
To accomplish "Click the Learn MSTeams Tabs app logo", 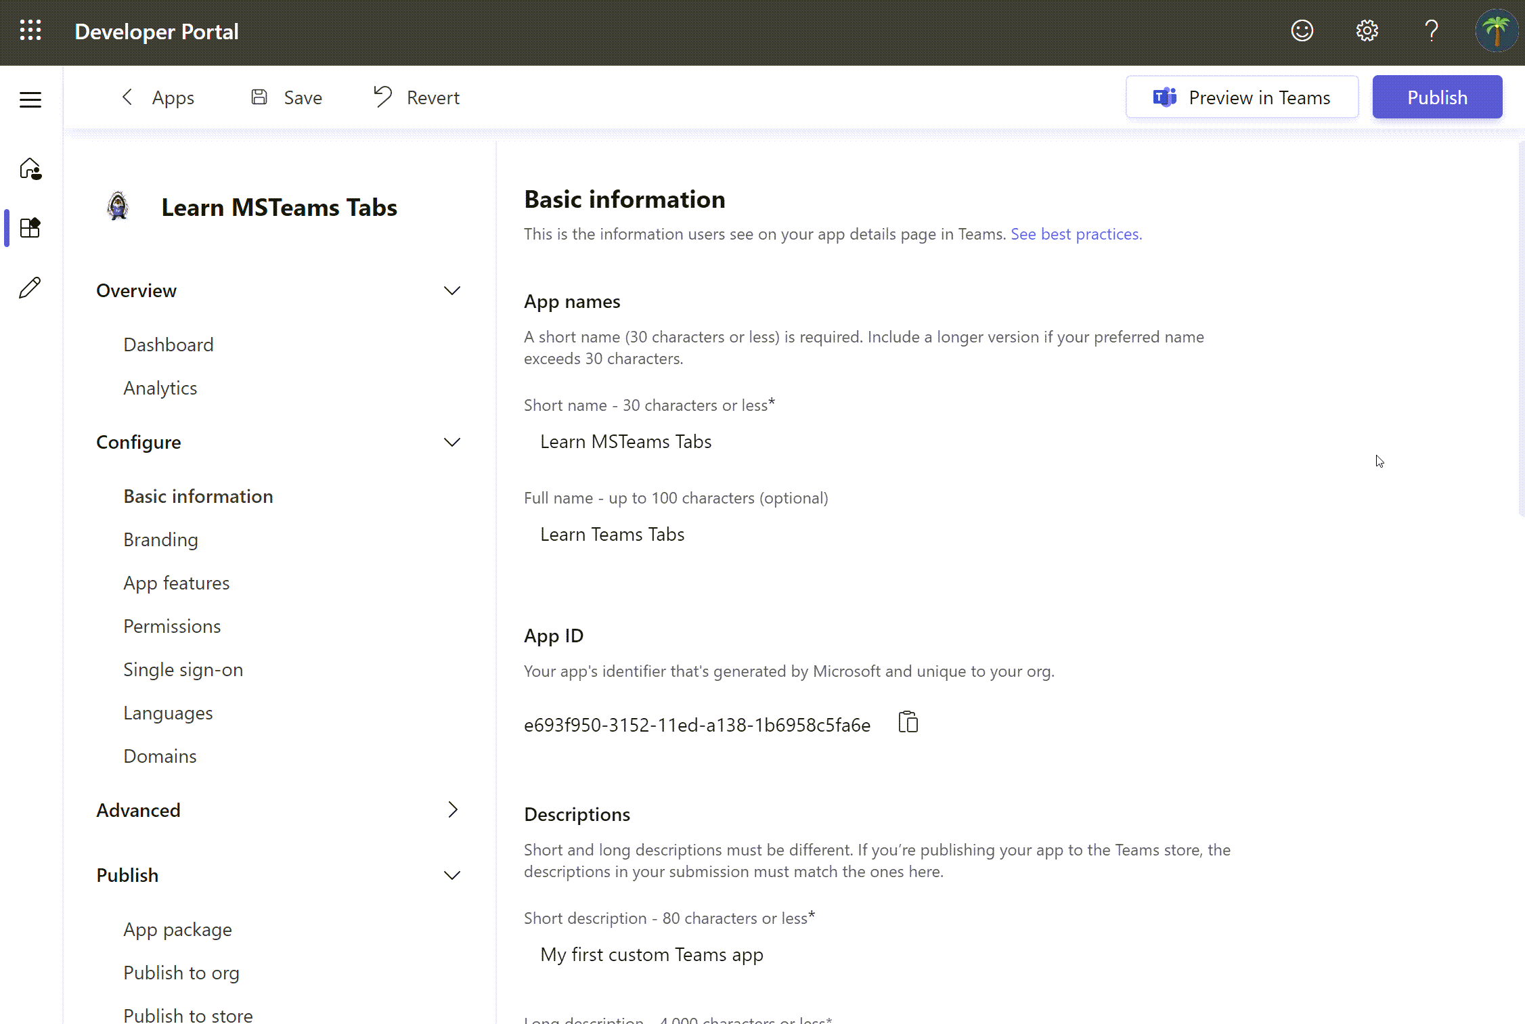I will pos(118,206).
